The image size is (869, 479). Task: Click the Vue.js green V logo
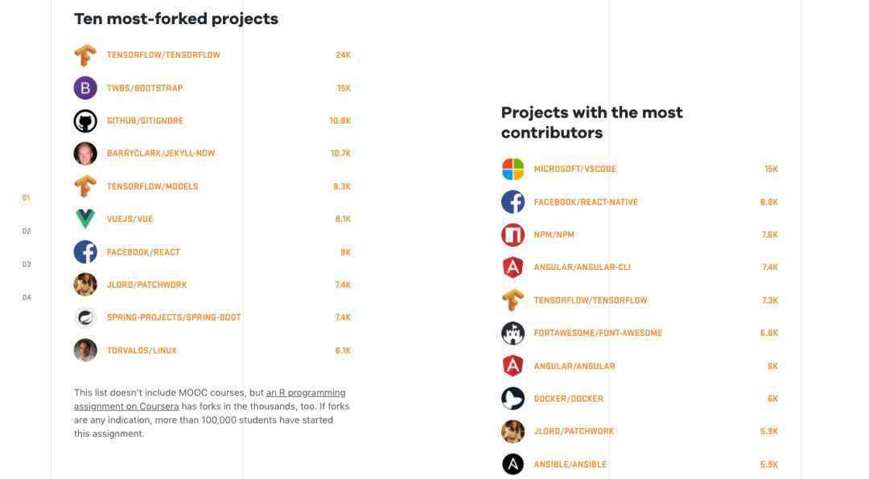pyautogui.click(x=85, y=219)
